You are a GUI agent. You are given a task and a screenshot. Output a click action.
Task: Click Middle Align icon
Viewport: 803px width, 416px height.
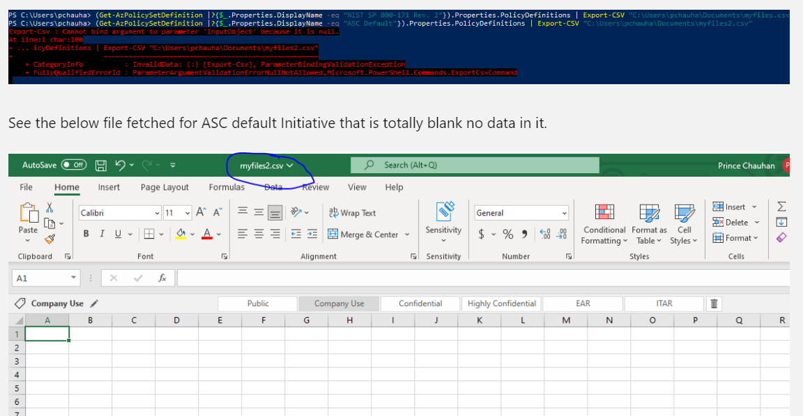click(x=259, y=211)
